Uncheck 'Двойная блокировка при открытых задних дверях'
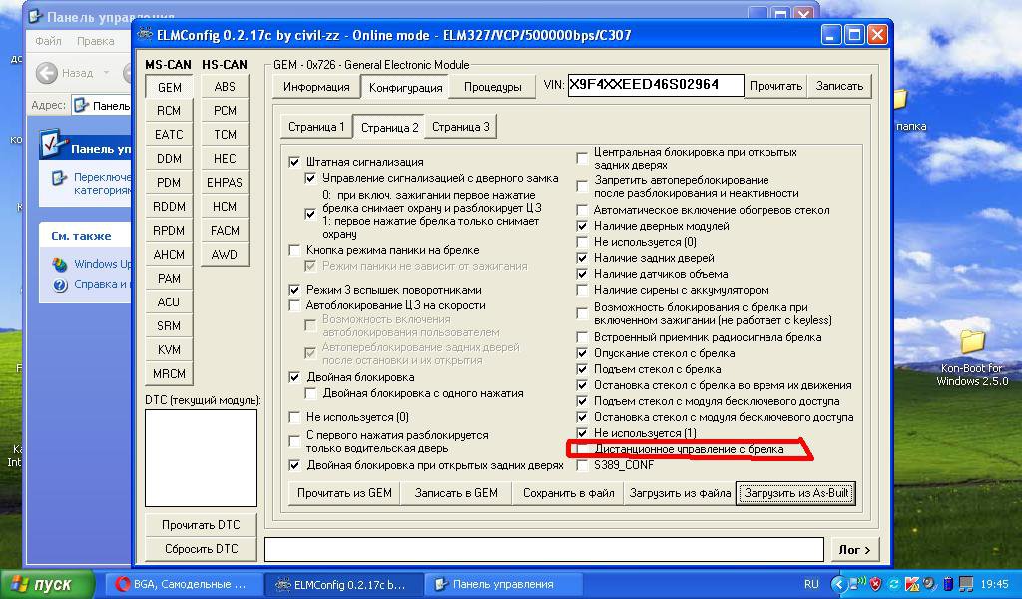The image size is (1022, 599). [x=294, y=465]
